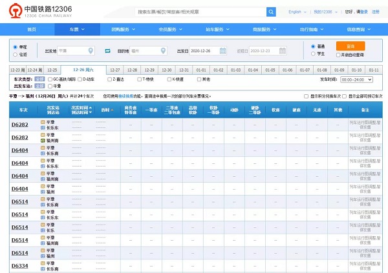Select the 学生 student ticket radio button
This screenshot has height=273, width=388.
314,54
